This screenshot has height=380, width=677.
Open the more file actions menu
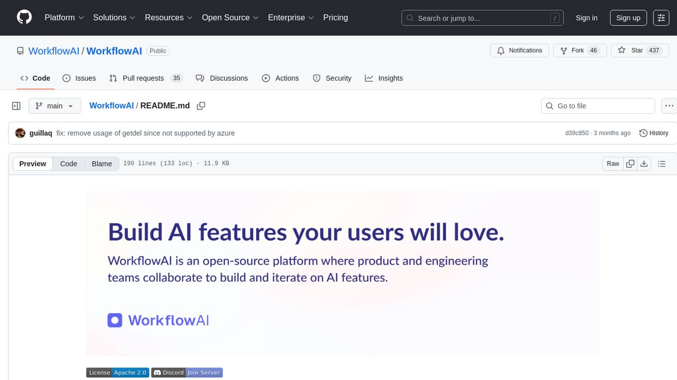669,106
